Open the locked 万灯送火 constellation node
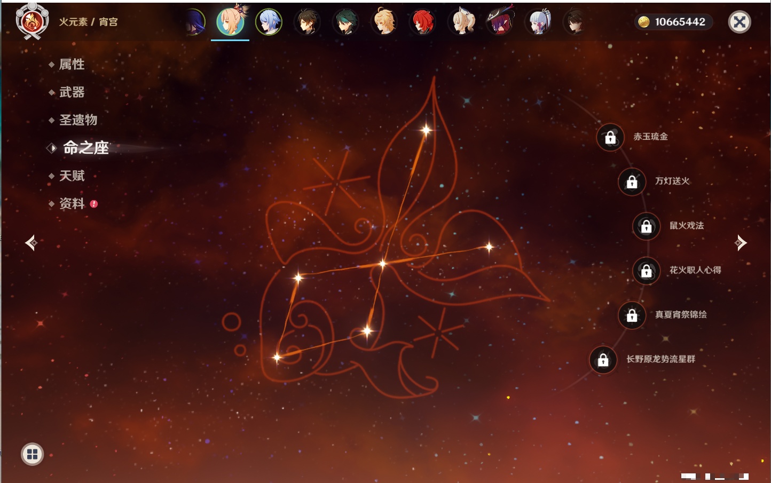Image resolution: width=771 pixels, height=483 pixels. (x=632, y=181)
